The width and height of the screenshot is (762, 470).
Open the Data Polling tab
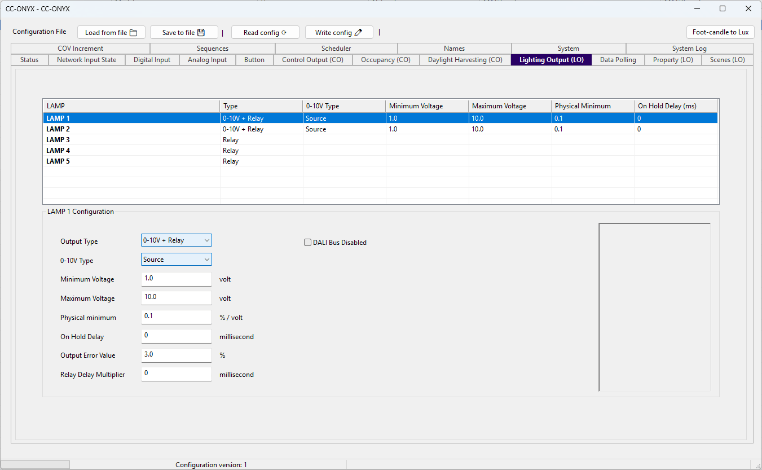[618, 60]
